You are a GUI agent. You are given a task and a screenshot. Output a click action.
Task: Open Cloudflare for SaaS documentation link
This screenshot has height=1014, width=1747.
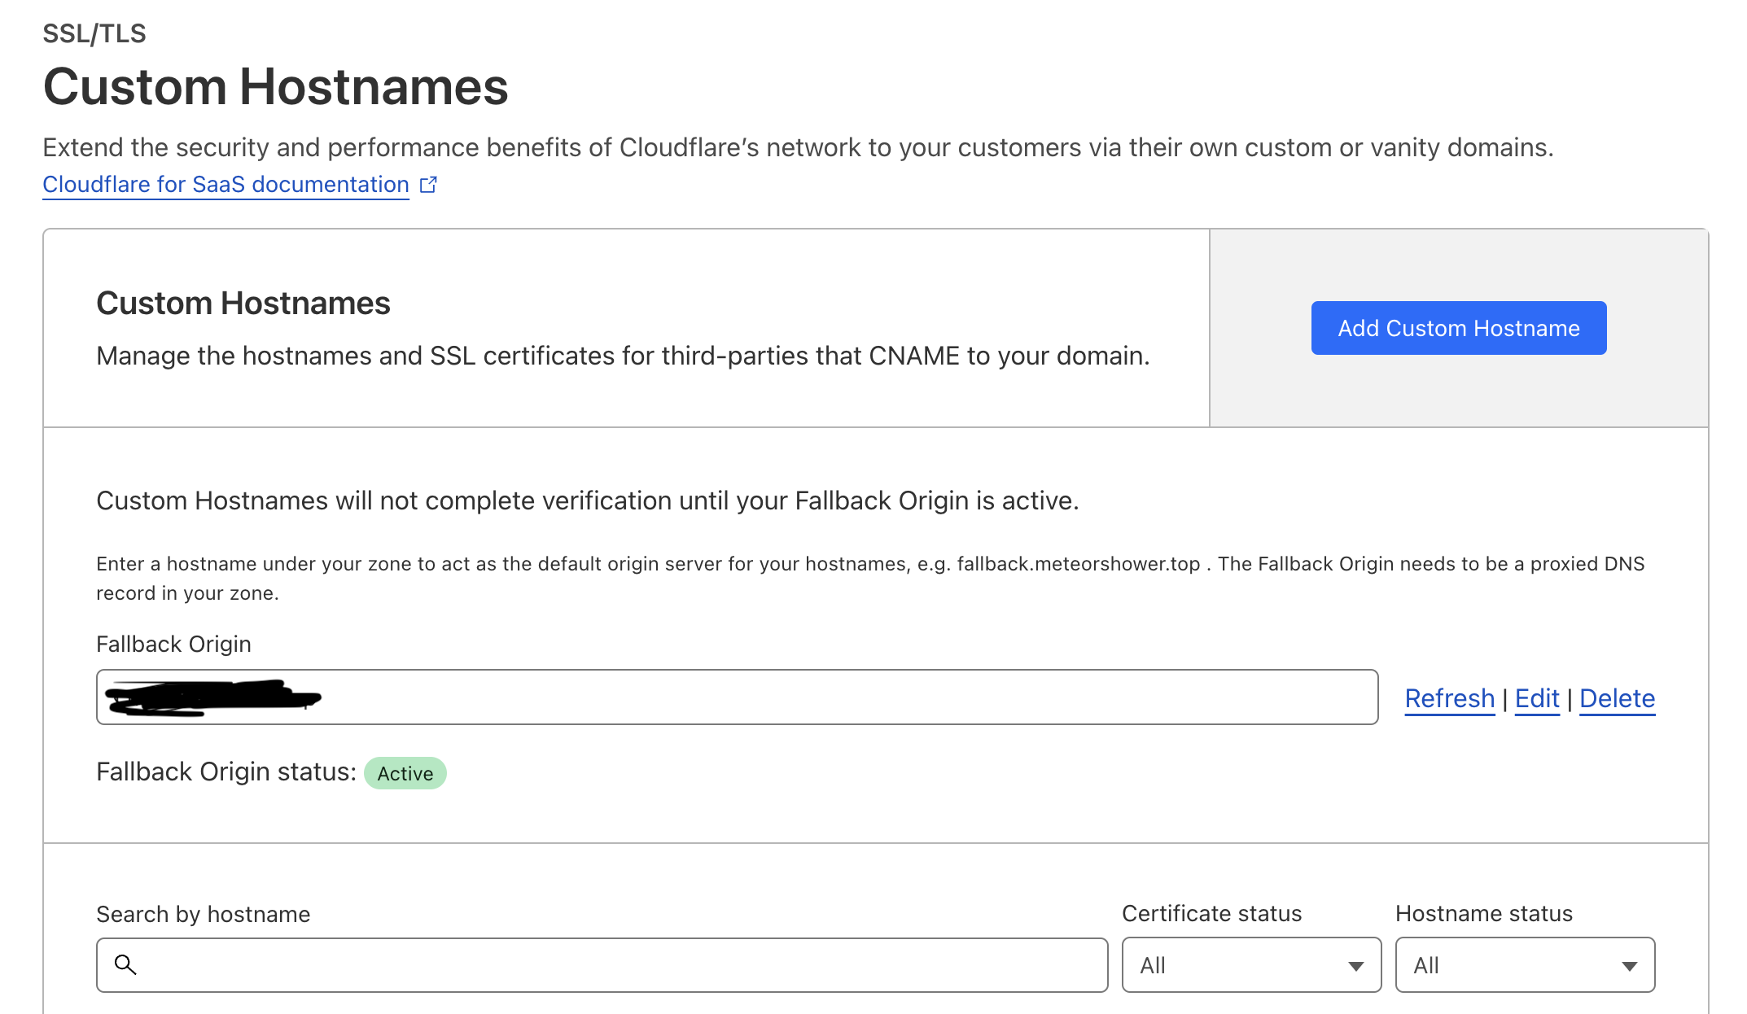[225, 185]
